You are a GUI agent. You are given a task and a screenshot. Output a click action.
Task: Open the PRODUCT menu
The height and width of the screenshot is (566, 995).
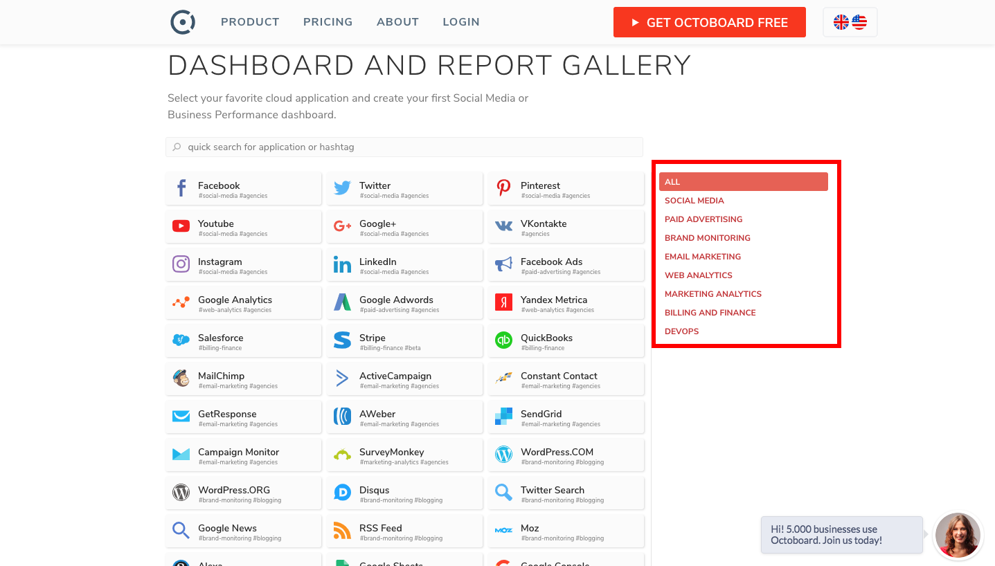250,22
